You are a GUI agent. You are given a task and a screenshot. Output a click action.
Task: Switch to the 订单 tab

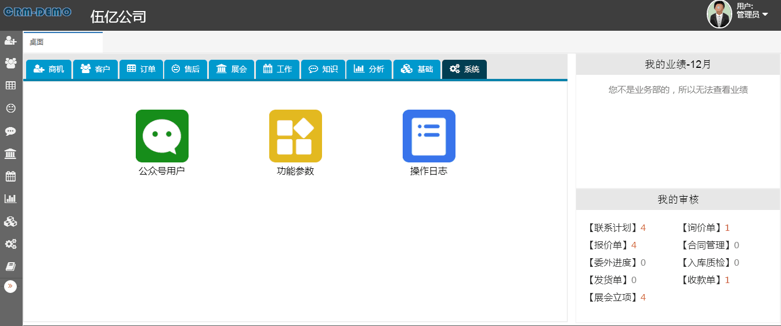tap(141, 69)
